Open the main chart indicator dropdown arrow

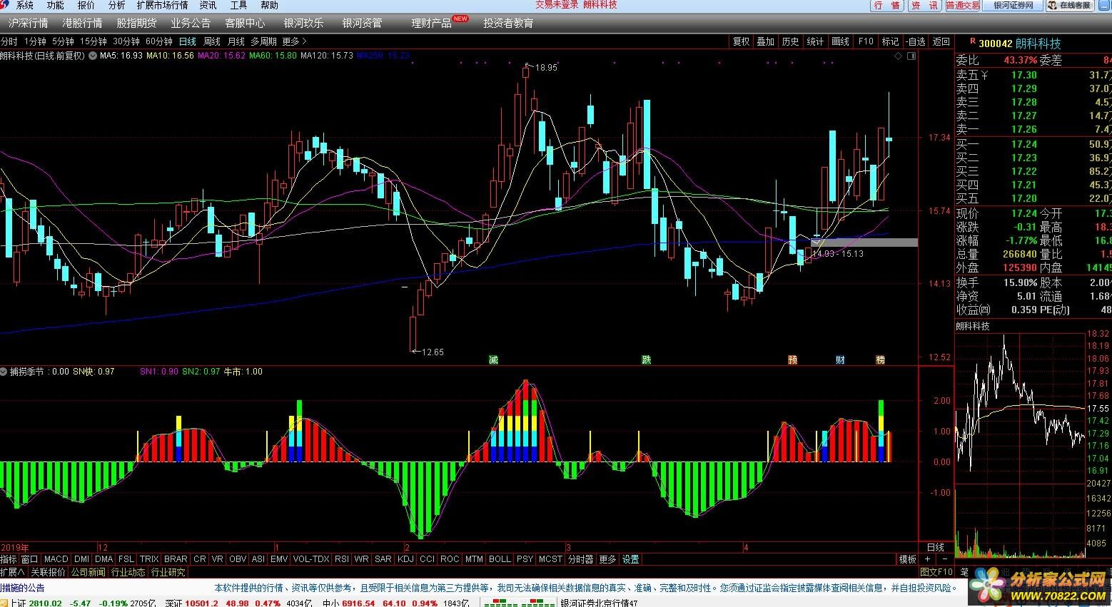(x=93, y=55)
